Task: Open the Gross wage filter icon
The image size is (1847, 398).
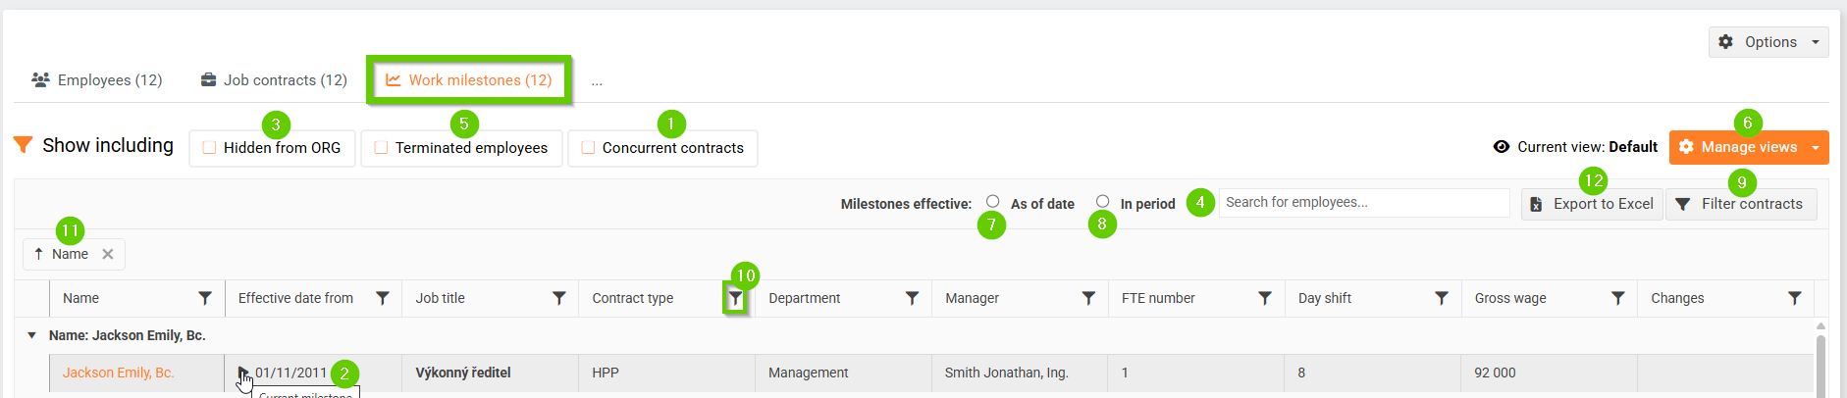Action: [x=1618, y=298]
